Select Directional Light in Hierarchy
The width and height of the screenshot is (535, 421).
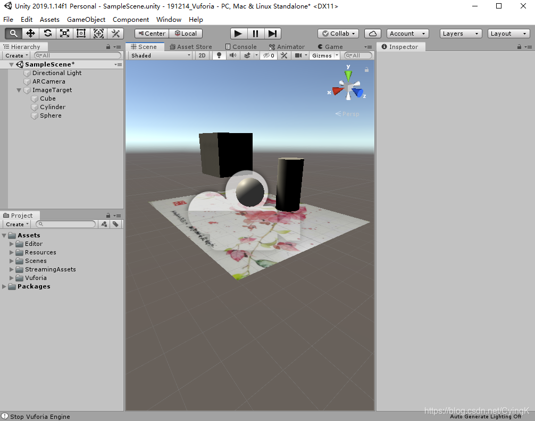click(57, 73)
